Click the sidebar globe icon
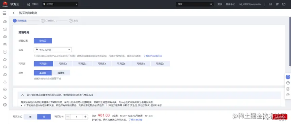The height and width of the screenshot is (124, 291). 5,105
